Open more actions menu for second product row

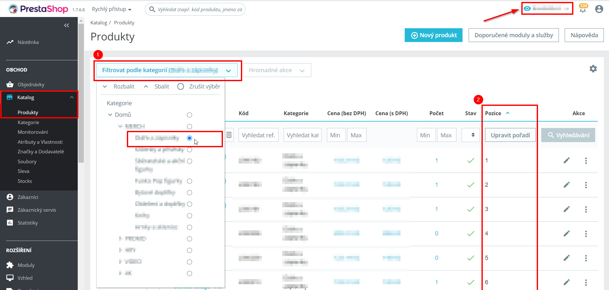586,185
